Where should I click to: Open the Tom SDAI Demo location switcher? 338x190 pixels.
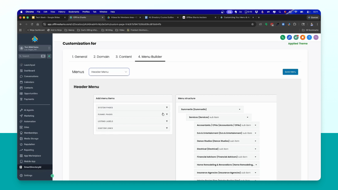click(x=35, y=48)
